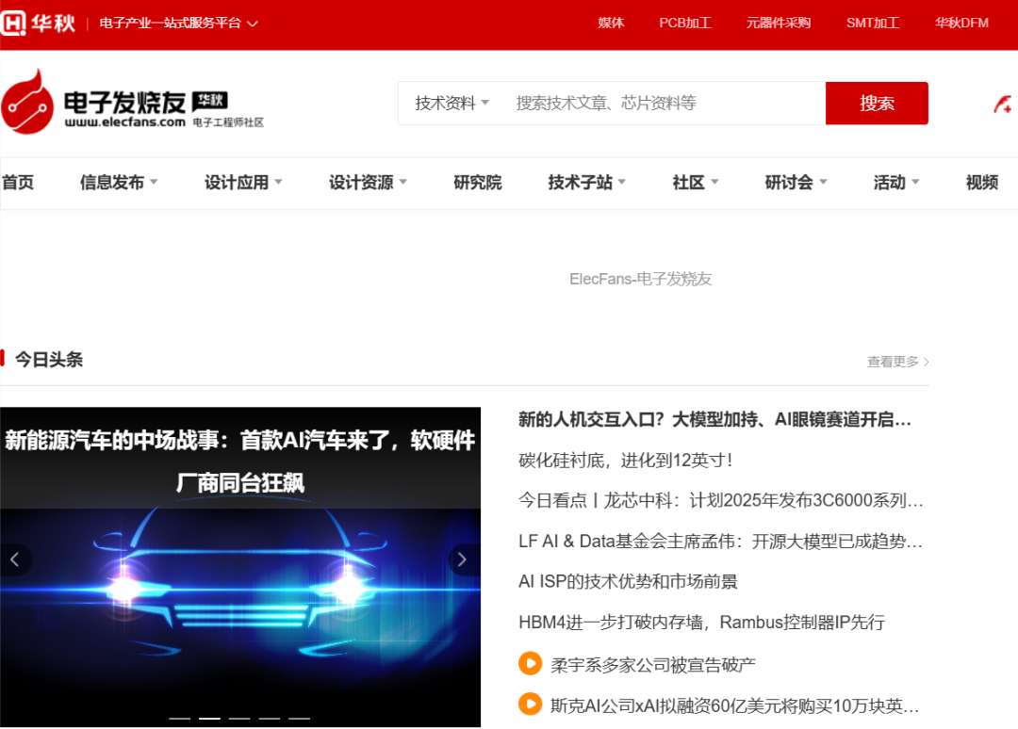Go to previous carousel slide arrow
The width and height of the screenshot is (1018, 729).
(x=15, y=559)
